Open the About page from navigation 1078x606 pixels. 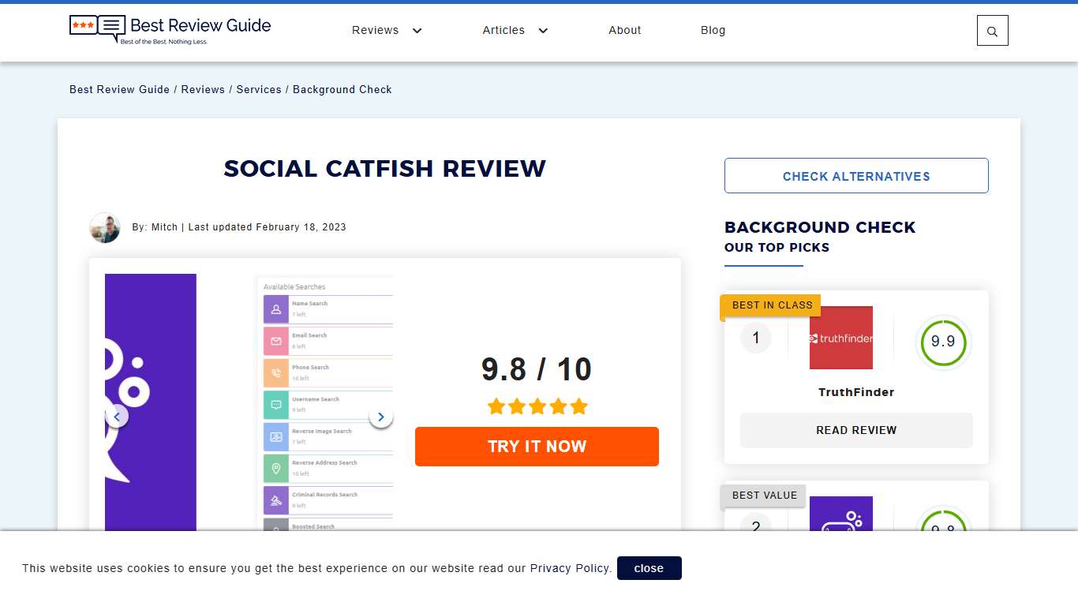[x=624, y=30]
